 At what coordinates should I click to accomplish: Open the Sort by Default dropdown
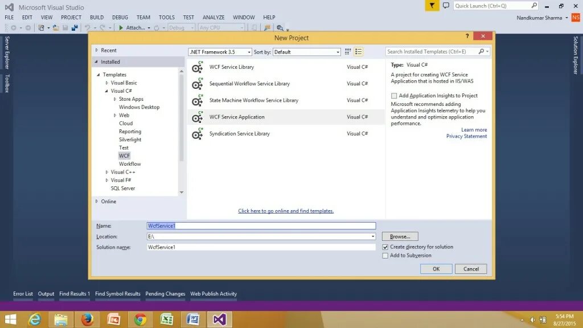pos(307,52)
